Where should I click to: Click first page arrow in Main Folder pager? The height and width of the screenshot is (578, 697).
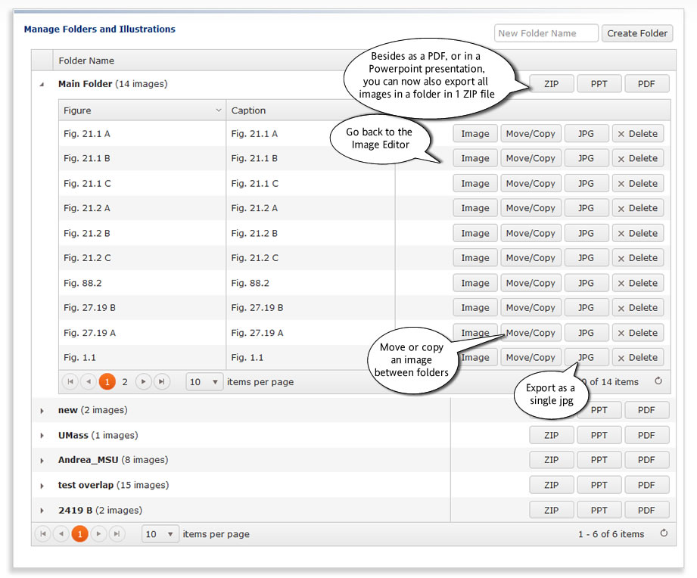(70, 382)
